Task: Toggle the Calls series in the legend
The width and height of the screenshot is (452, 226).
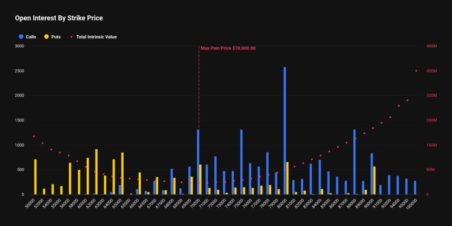Action: pyautogui.click(x=30, y=37)
